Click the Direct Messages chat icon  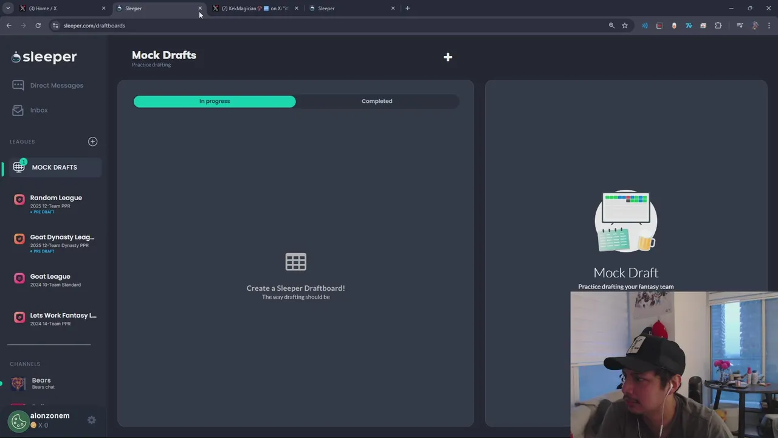click(18, 85)
